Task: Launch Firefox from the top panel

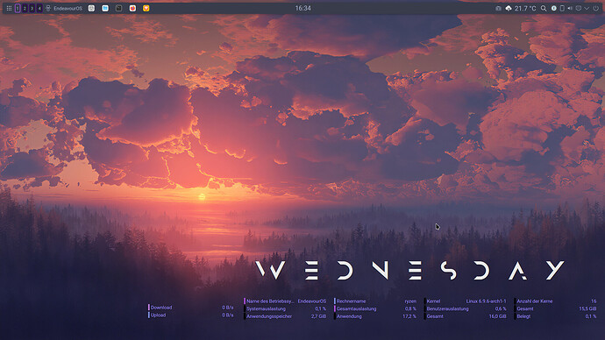Action: [x=132, y=8]
